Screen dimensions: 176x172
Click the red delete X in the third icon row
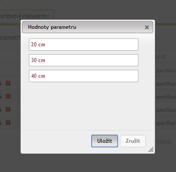point(8,110)
